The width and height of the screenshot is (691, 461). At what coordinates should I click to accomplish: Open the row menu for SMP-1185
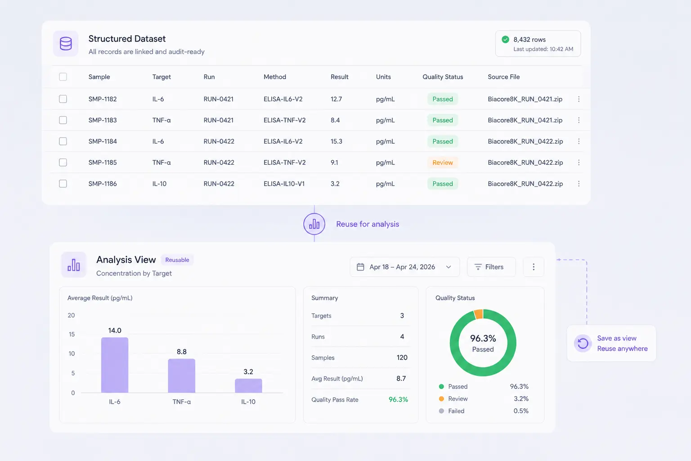click(x=579, y=163)
